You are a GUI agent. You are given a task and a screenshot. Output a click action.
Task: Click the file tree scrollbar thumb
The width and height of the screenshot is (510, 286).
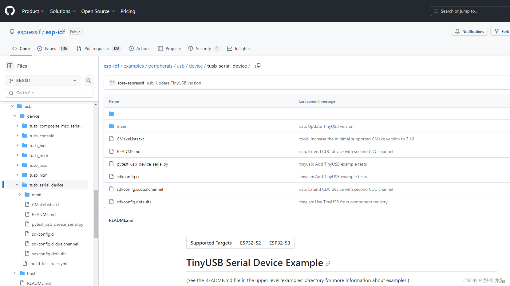[x=96, y=214]
